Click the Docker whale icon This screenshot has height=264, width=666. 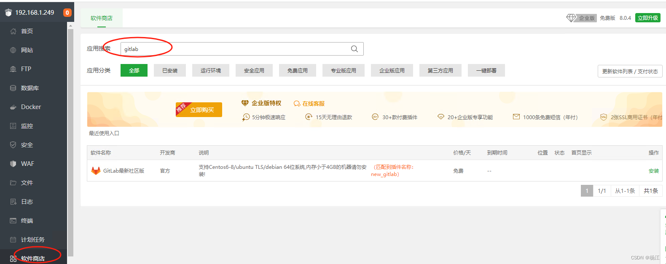coord(13,107)
